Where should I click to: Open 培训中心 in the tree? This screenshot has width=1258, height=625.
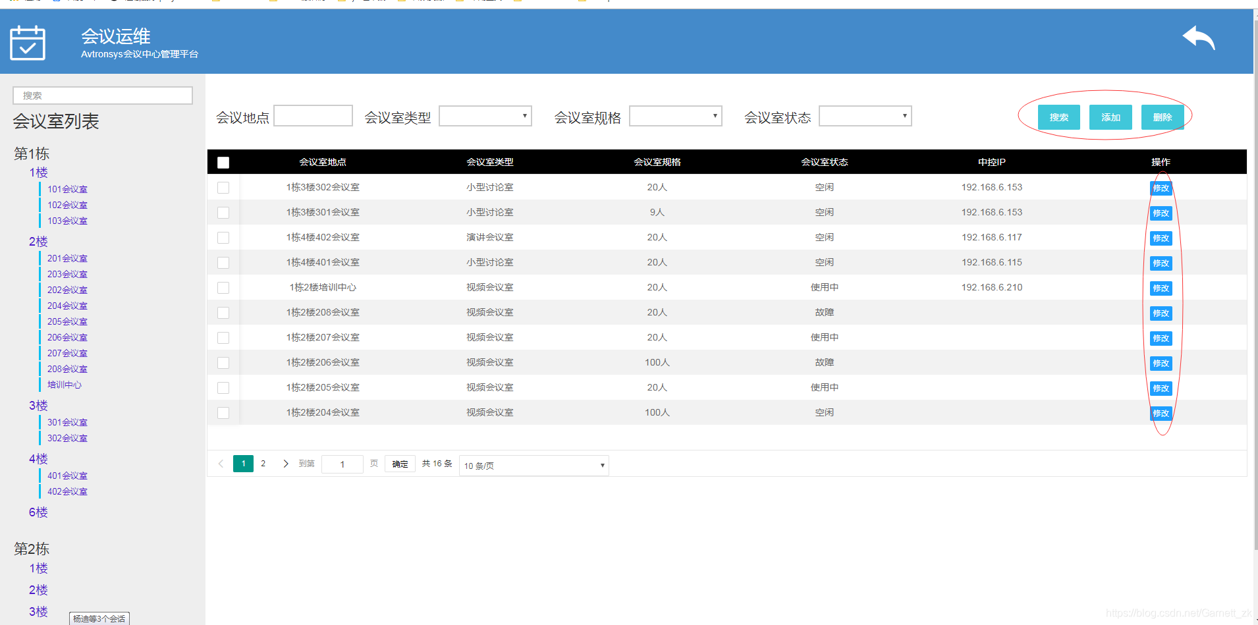point(65,385)
